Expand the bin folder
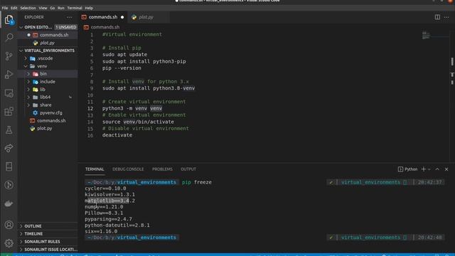 [28, 74]
